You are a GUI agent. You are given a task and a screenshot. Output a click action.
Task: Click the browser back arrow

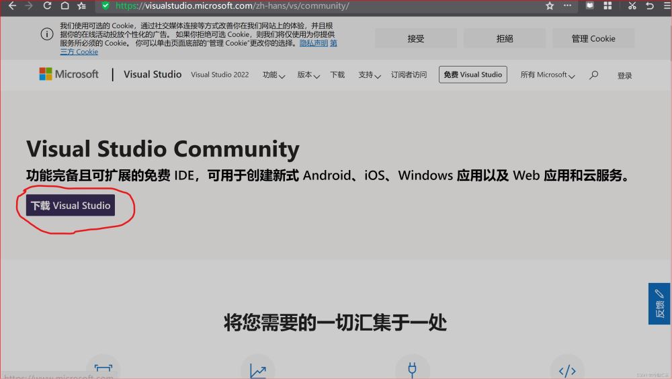pos(11,6)
